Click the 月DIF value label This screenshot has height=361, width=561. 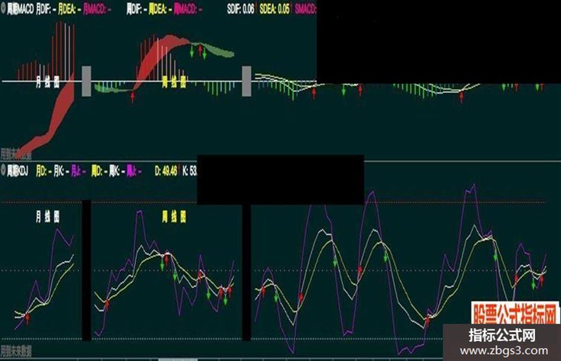click(46, 9)
